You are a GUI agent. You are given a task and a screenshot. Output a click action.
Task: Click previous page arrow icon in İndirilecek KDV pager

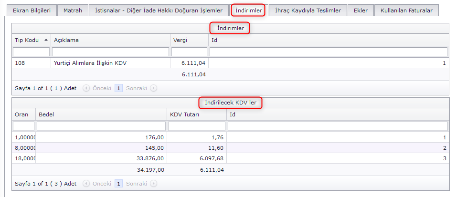(x=86, y=184)
